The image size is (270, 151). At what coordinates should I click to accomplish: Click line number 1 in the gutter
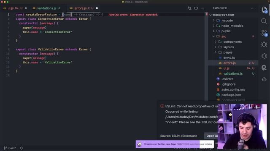pyautogui.click(x=8, y=15)
